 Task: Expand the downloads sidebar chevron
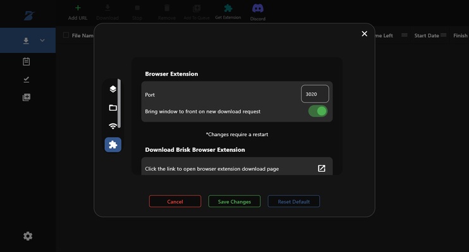[x=42, y=40]
